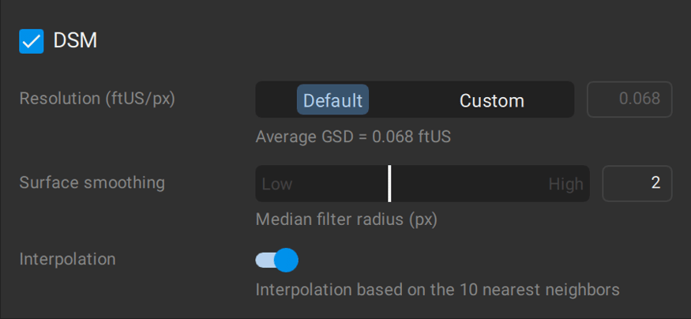
Task: Click the DSM section label
Action: point(75,41)
